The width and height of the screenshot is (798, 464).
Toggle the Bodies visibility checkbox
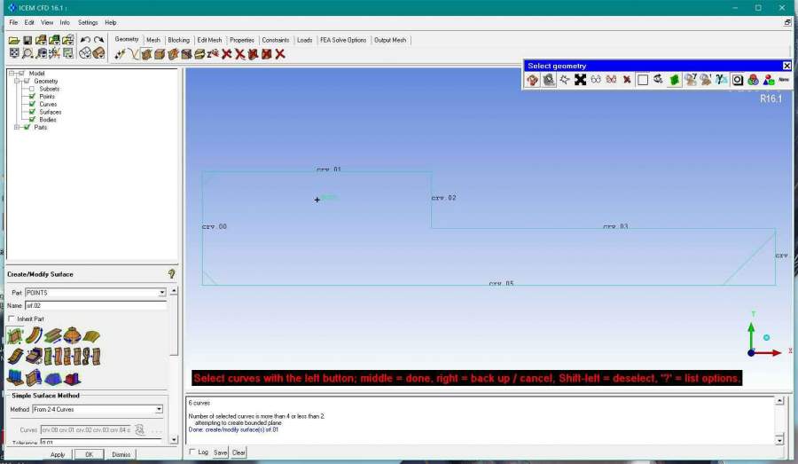(32, 119)
